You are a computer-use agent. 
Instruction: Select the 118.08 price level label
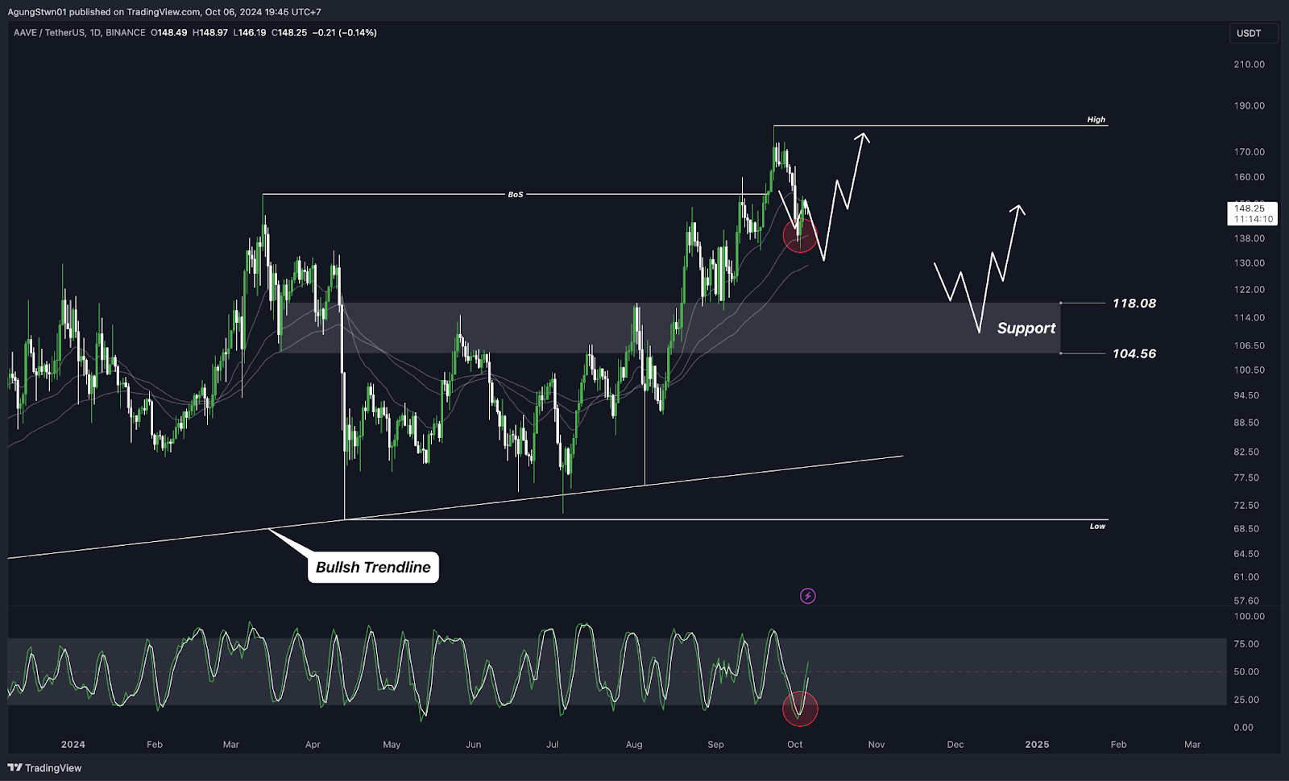(x=1134, y=304)
